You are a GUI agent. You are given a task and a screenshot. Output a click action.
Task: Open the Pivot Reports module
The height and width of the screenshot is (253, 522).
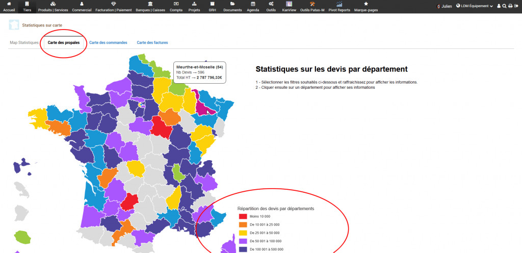pos(340,4)
